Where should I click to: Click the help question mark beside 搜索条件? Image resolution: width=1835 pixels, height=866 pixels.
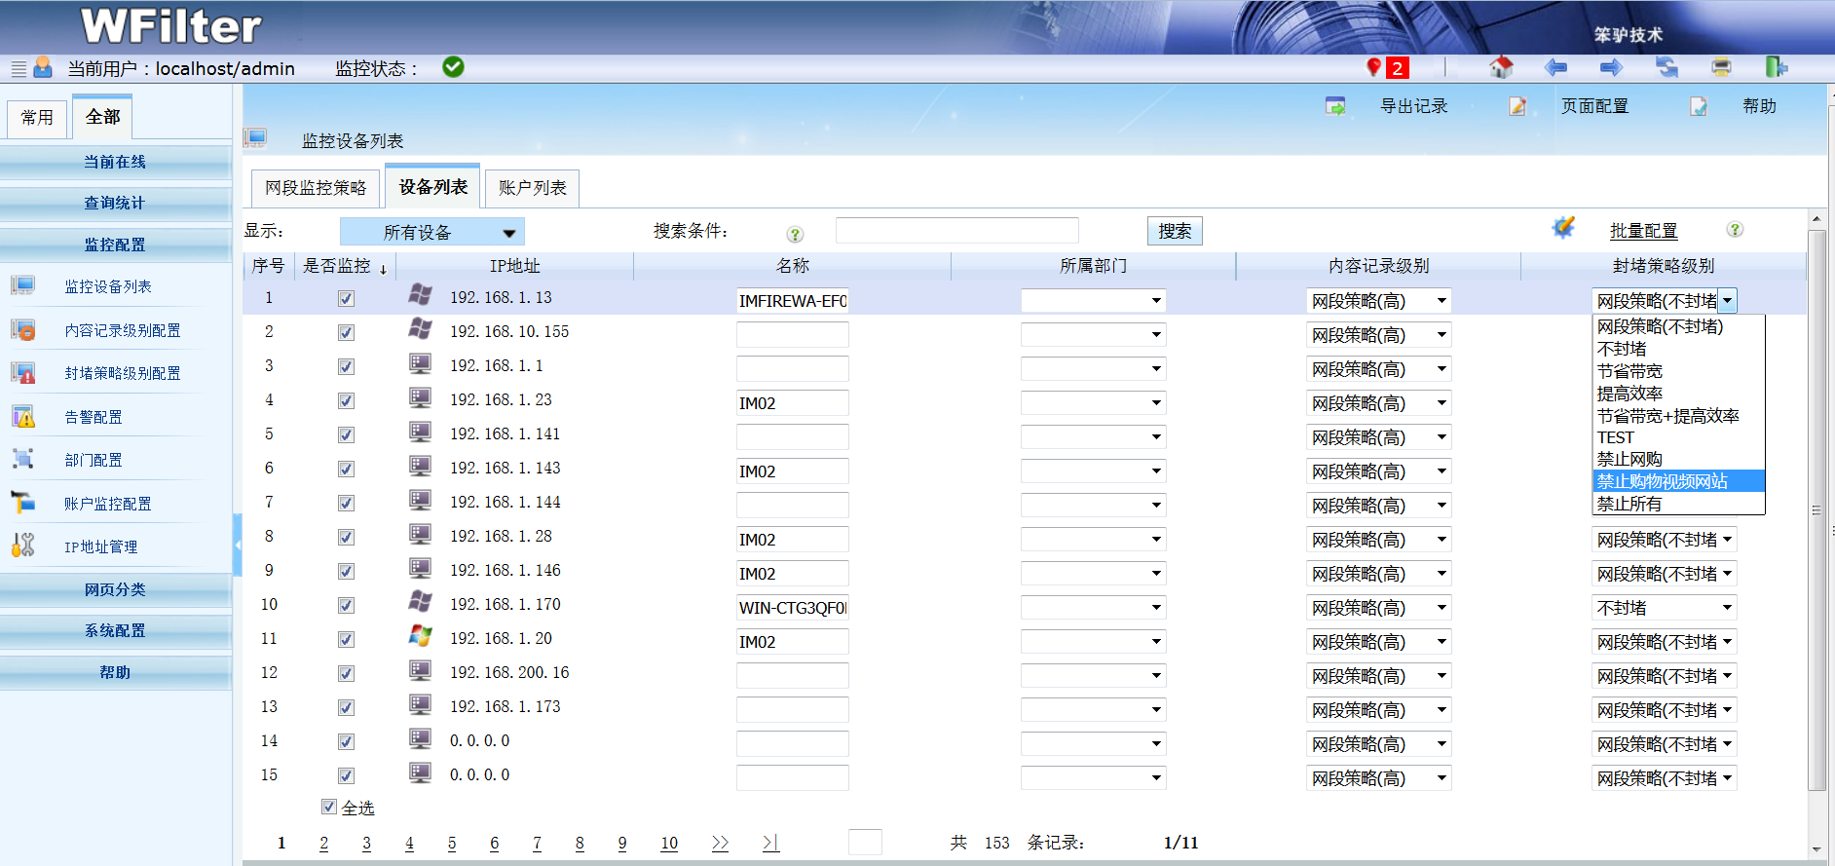coord(795,234)
